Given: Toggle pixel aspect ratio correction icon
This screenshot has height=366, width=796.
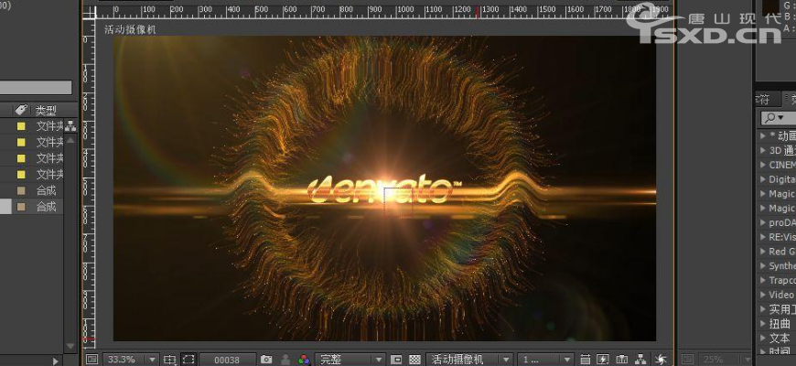Looking at the screenshot, I should pyautogui.click(x=585, y=360).
